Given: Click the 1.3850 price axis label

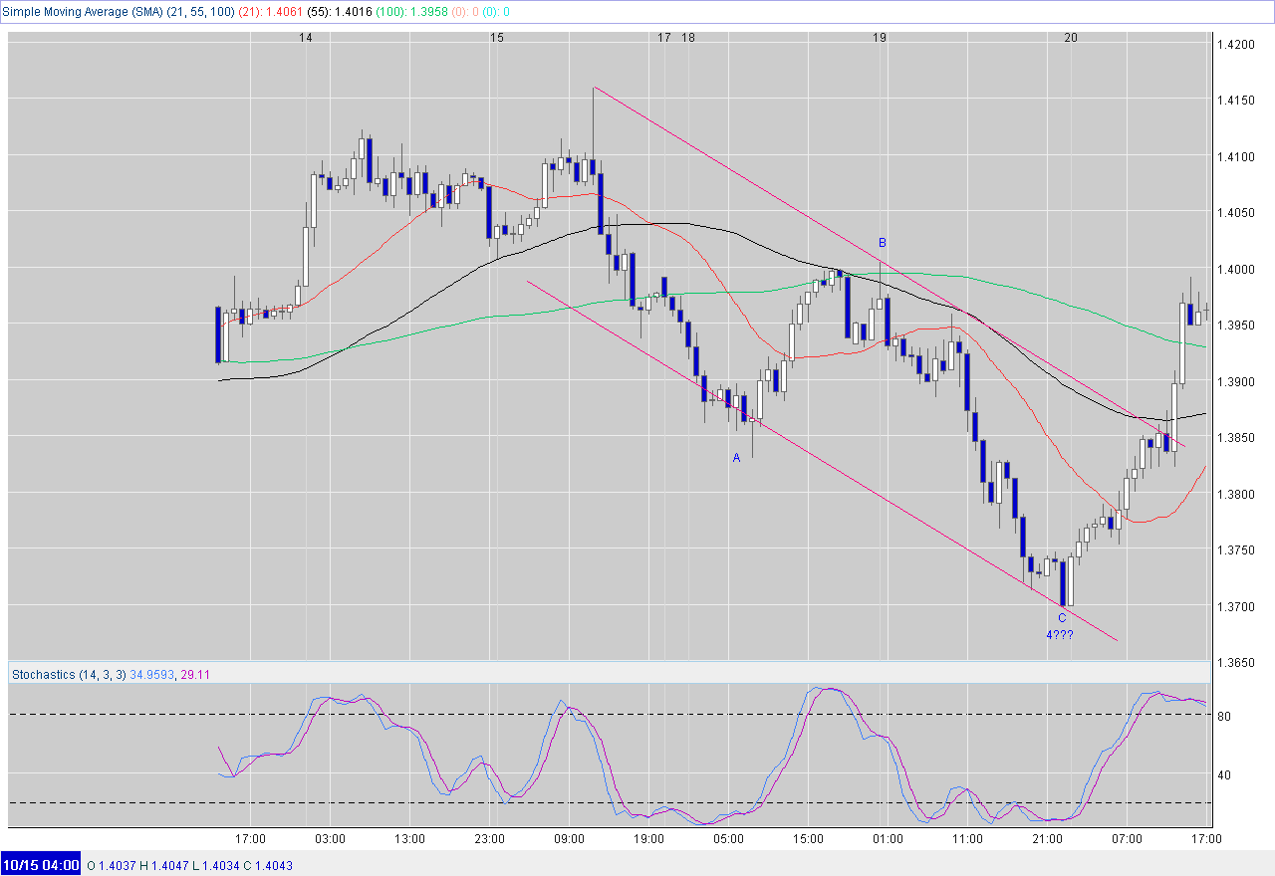Looking at the screenshot, I should [1234, 438].
